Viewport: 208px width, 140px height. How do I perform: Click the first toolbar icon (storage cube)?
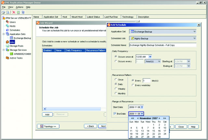pyautogui.click(x=3, y=12)
